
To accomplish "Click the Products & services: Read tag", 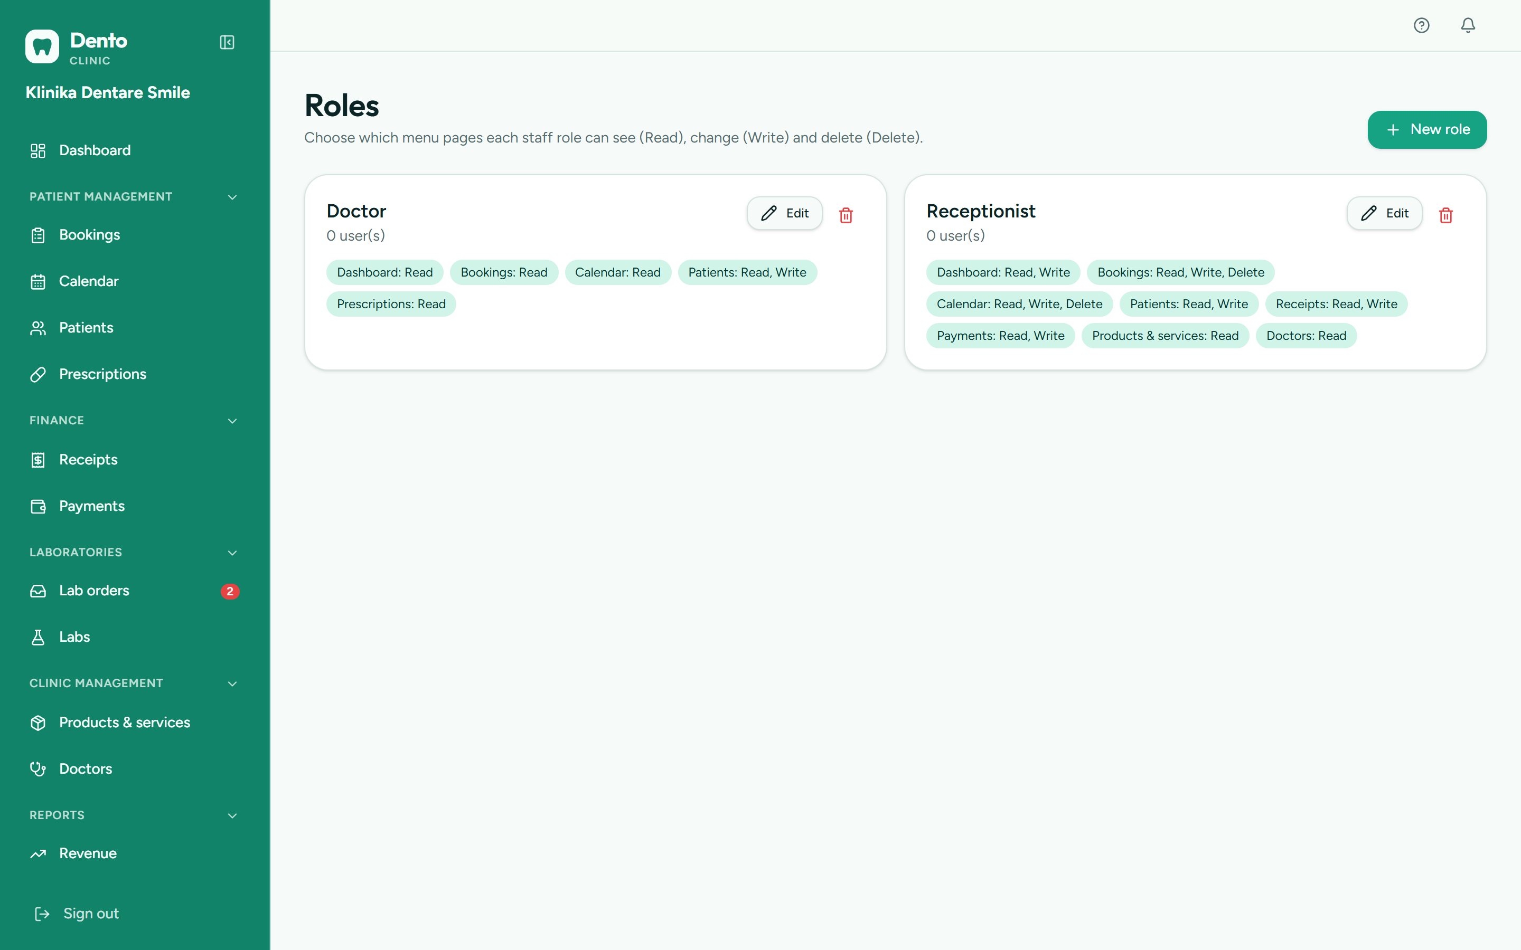I will click(x=1165, y=336).
